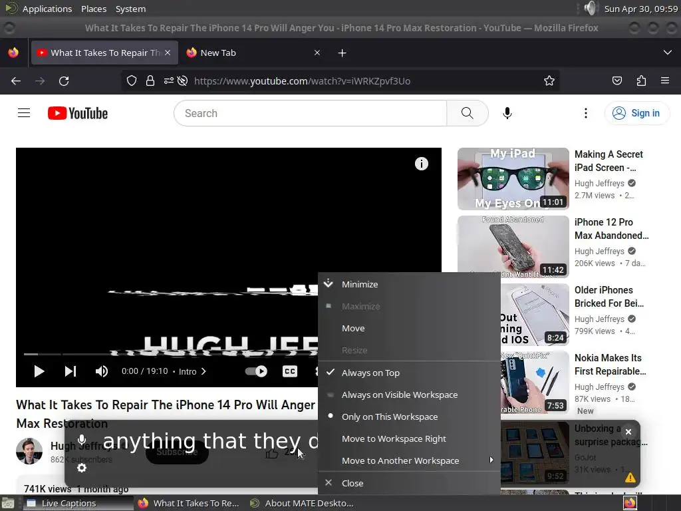The width and height of the screenshot is (681, 511).
Task: Turn on closed captions CC button
Action: point(290,371)
